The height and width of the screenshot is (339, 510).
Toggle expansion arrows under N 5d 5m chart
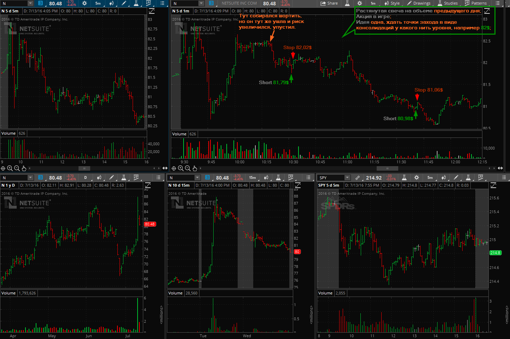coord(165,168)
